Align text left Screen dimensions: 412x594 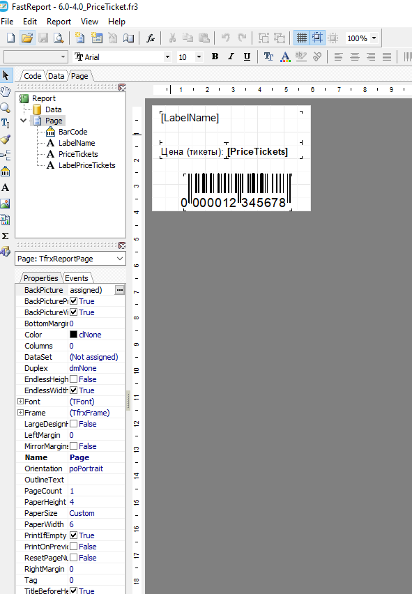click(x=338, y=57)
